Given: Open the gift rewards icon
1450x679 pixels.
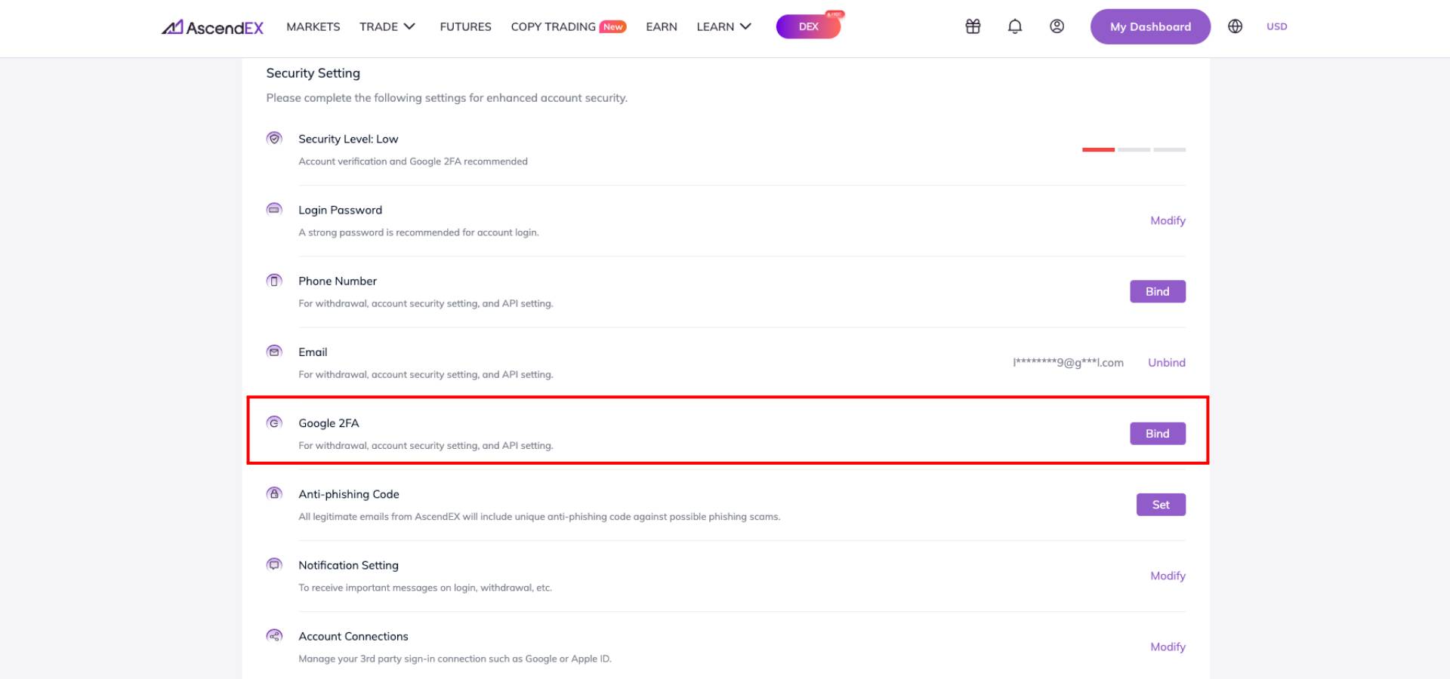Looking at the screenshot, I should [973, 26].
